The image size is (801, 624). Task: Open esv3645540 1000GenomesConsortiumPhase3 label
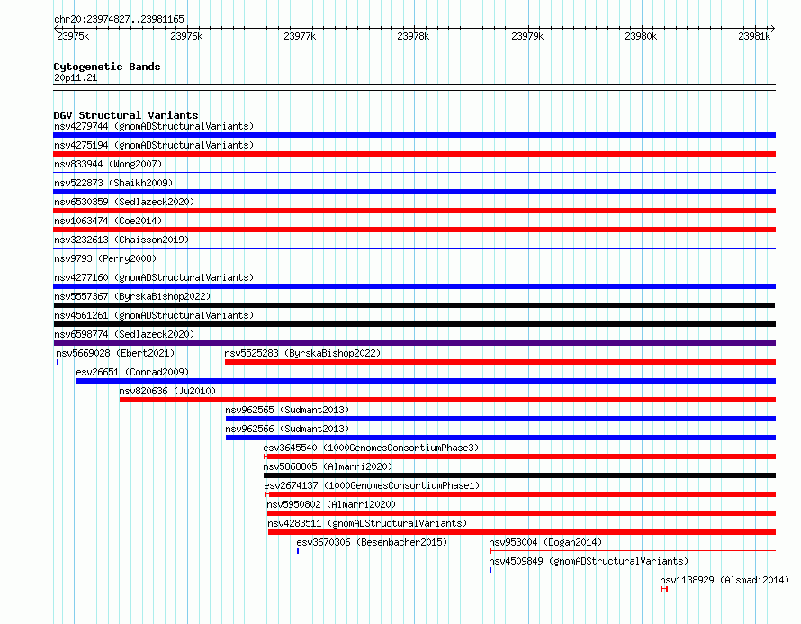coord(371,448)
